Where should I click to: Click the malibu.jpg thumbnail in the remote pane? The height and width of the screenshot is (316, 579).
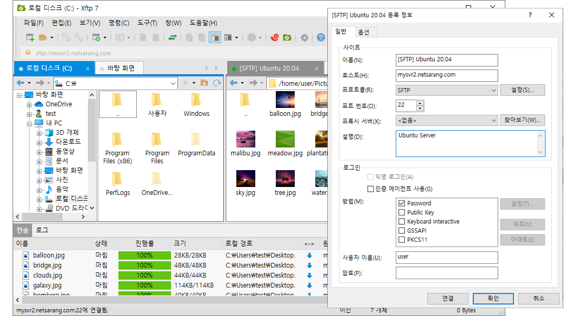(x=246, y=139)
